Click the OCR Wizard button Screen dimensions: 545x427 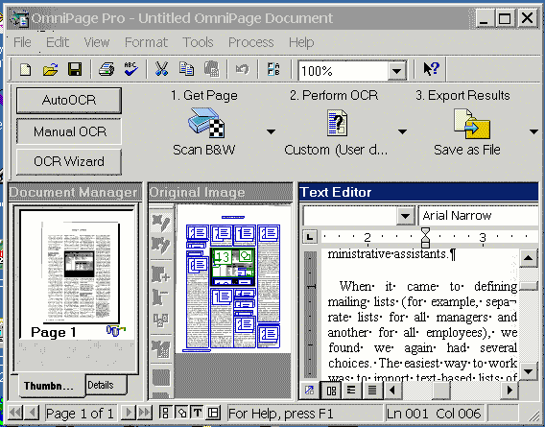coord(69,162)
